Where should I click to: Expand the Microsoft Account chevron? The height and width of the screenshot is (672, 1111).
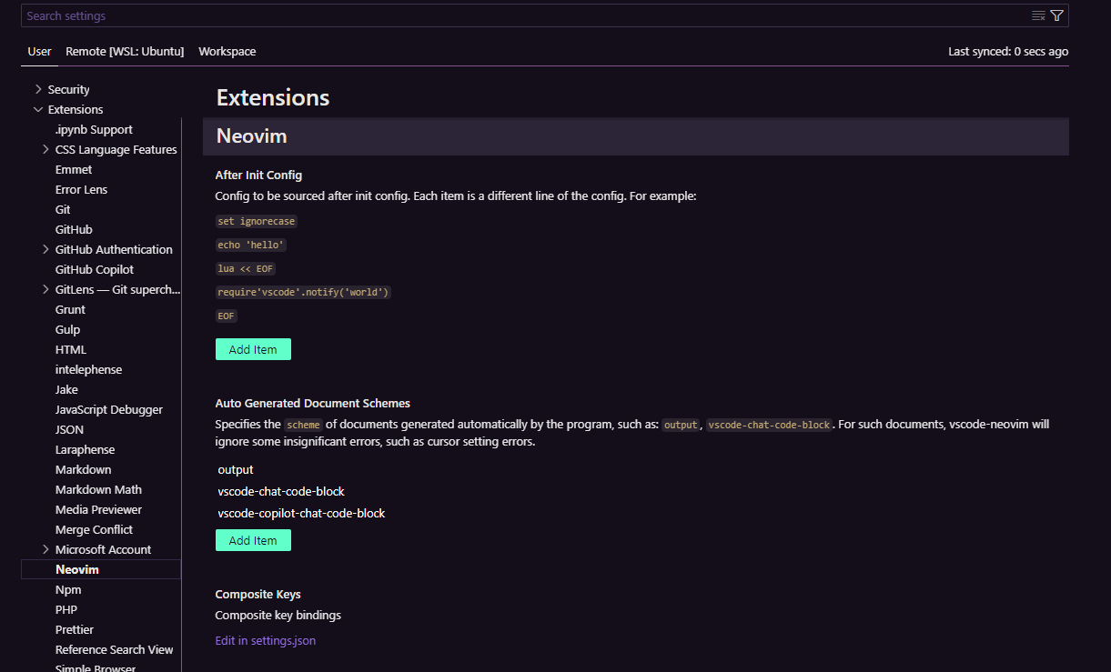45,549
